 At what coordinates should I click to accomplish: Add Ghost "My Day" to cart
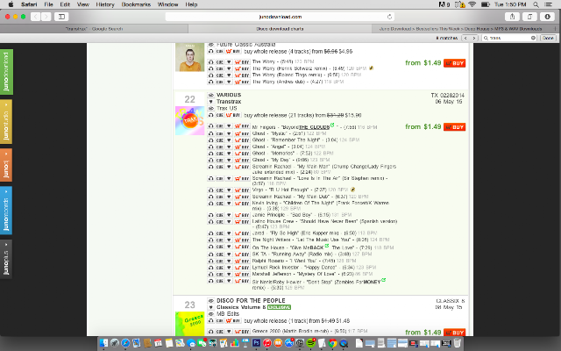[242, 160]
